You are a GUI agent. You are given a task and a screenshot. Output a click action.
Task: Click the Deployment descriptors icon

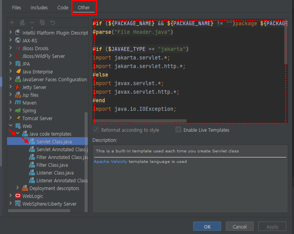[x=25, y=188]
